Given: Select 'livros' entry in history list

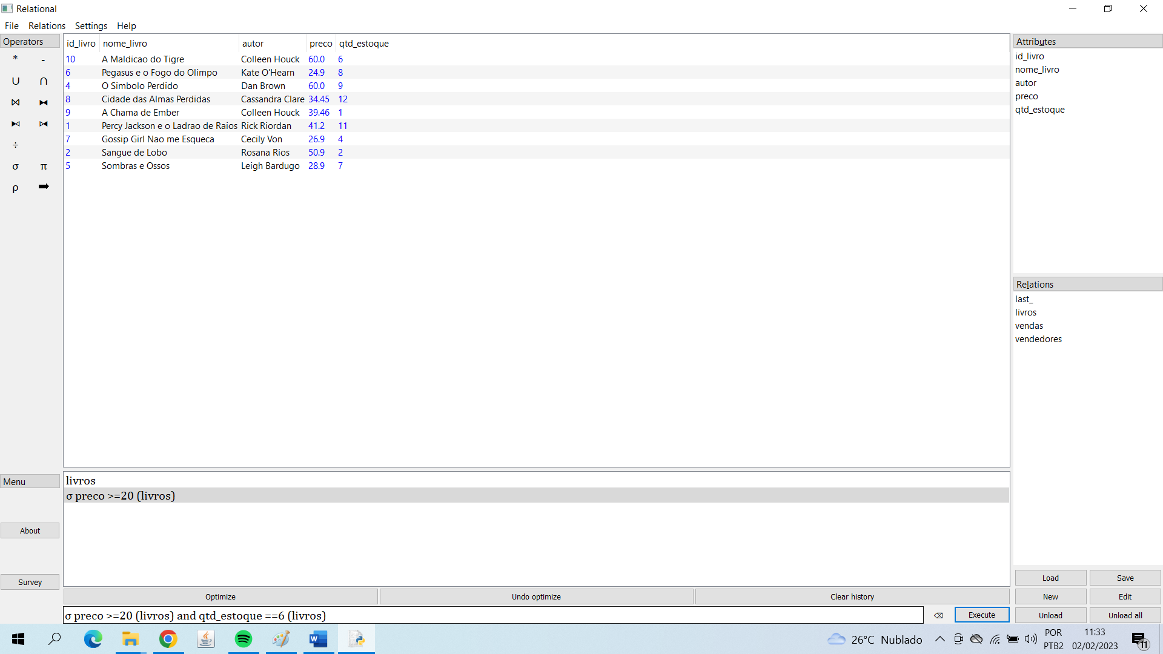Looking at the screenshot, I should (x=536, y=480).
